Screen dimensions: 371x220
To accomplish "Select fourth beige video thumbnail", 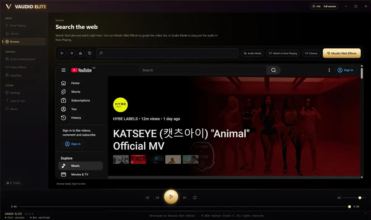I will click(x=173, y=159).
